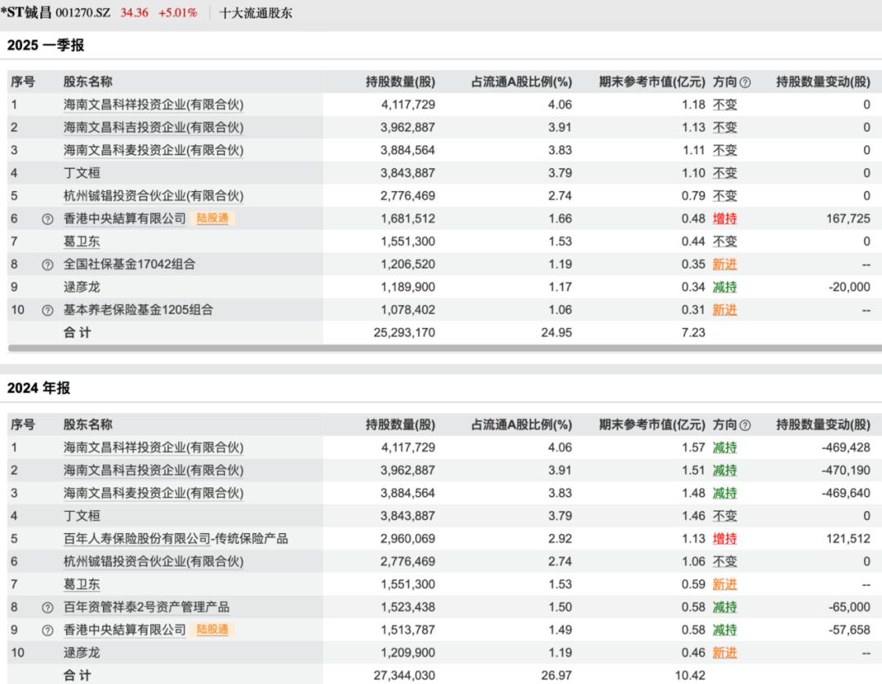Open 杭州铖锠投资合伙企业 link in 2024 年报
The height and width of the screenshot is (684, 882).
[154, 562]
